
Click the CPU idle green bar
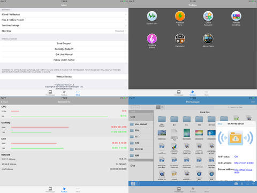59,116
